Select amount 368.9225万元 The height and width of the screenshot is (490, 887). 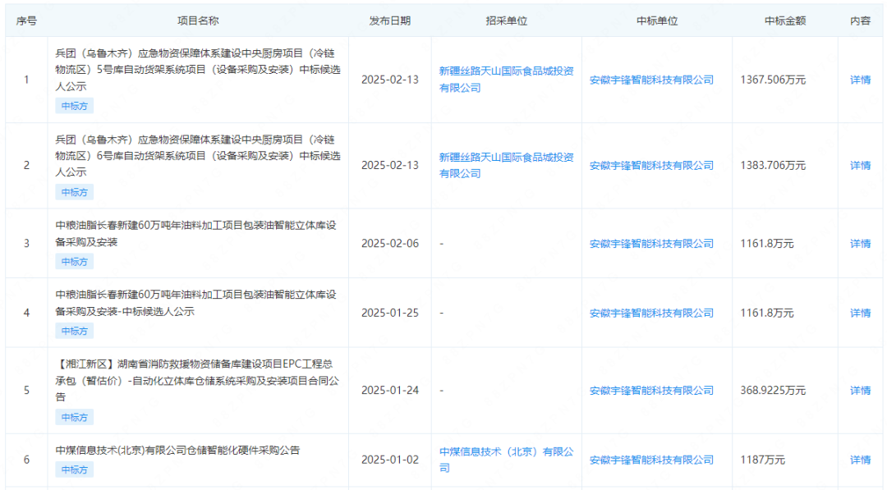773,391
